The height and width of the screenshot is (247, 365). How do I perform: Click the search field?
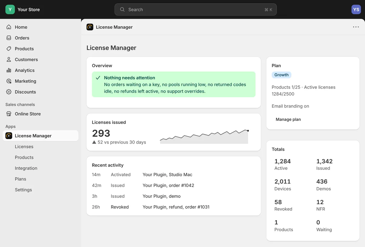pyautogui.click(x=196, y=9)
